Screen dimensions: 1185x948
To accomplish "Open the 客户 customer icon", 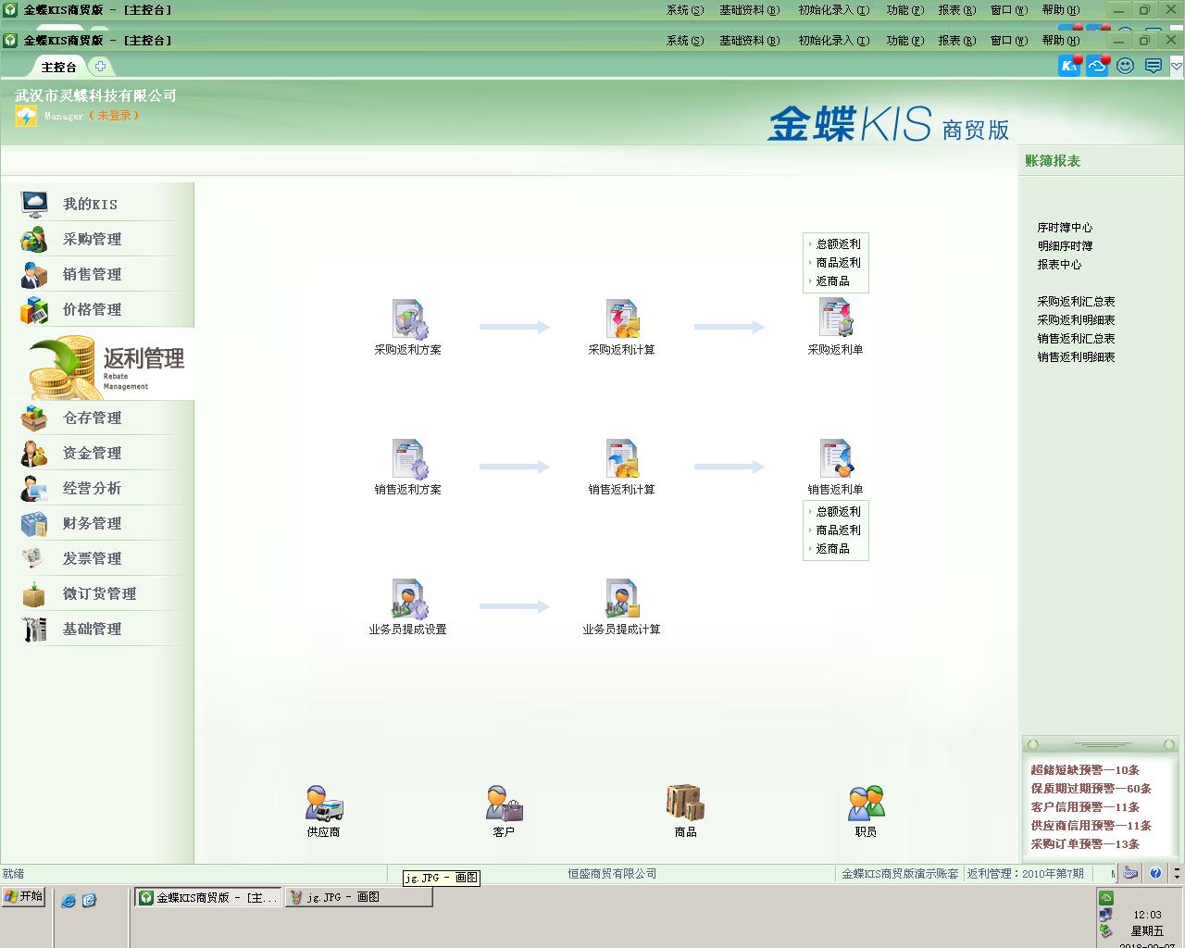I will 504,803.
